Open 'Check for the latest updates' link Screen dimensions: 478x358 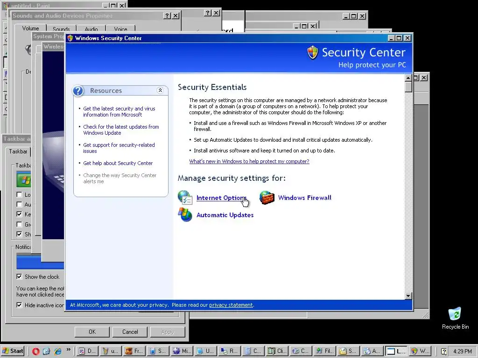121,130
